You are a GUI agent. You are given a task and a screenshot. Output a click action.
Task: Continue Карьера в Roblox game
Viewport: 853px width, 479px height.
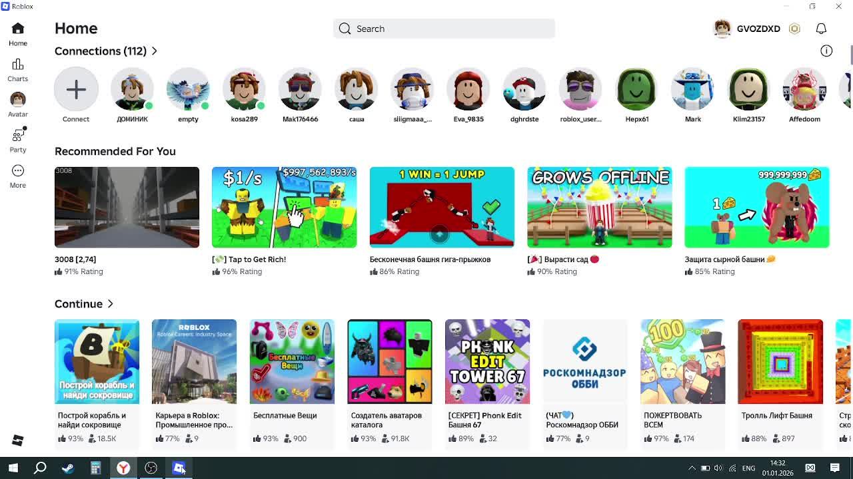[x=194, y=361]
